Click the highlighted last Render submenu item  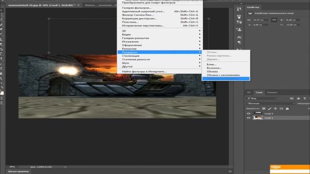[226, 79]
